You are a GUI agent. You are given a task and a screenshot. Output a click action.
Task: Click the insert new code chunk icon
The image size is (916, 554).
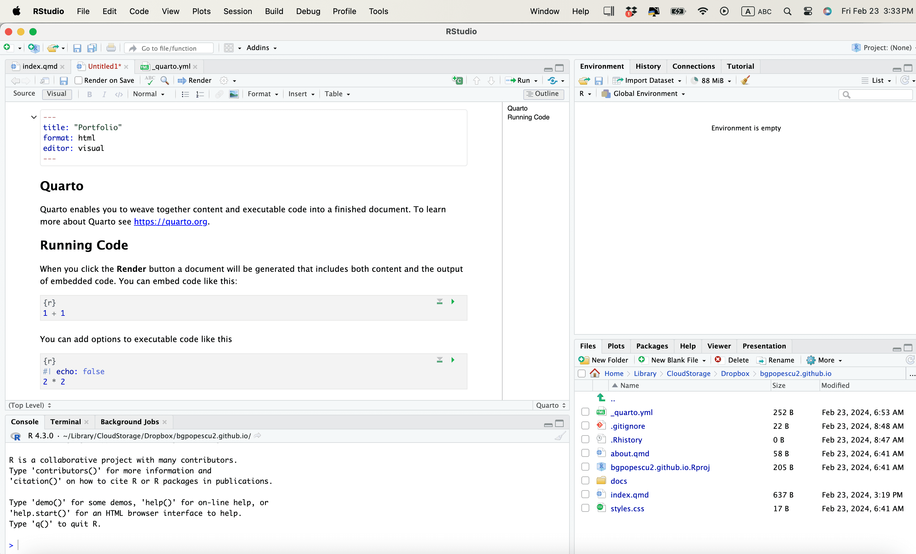click(457, 80)
